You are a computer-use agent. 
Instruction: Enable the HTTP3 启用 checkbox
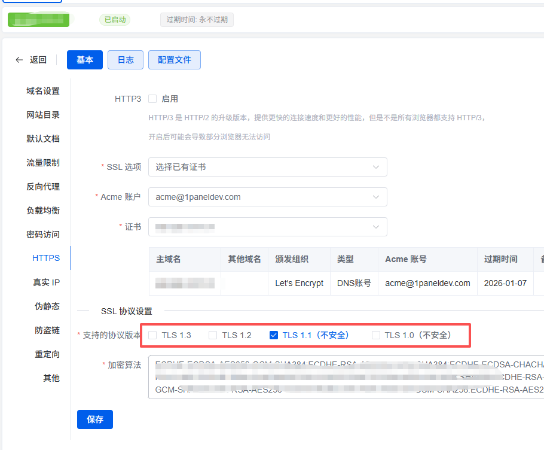pos(152,99)
